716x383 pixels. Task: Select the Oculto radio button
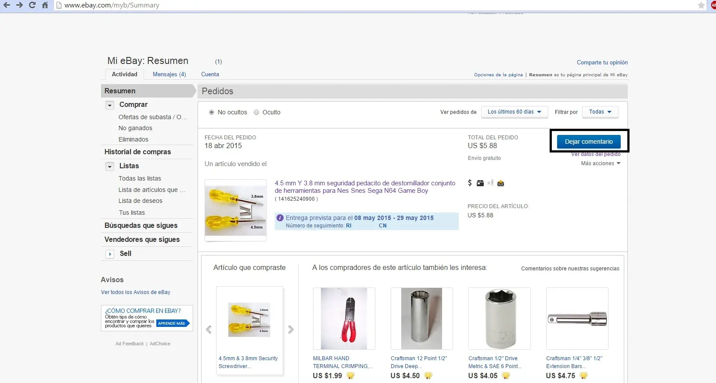(x=256, y=112)
